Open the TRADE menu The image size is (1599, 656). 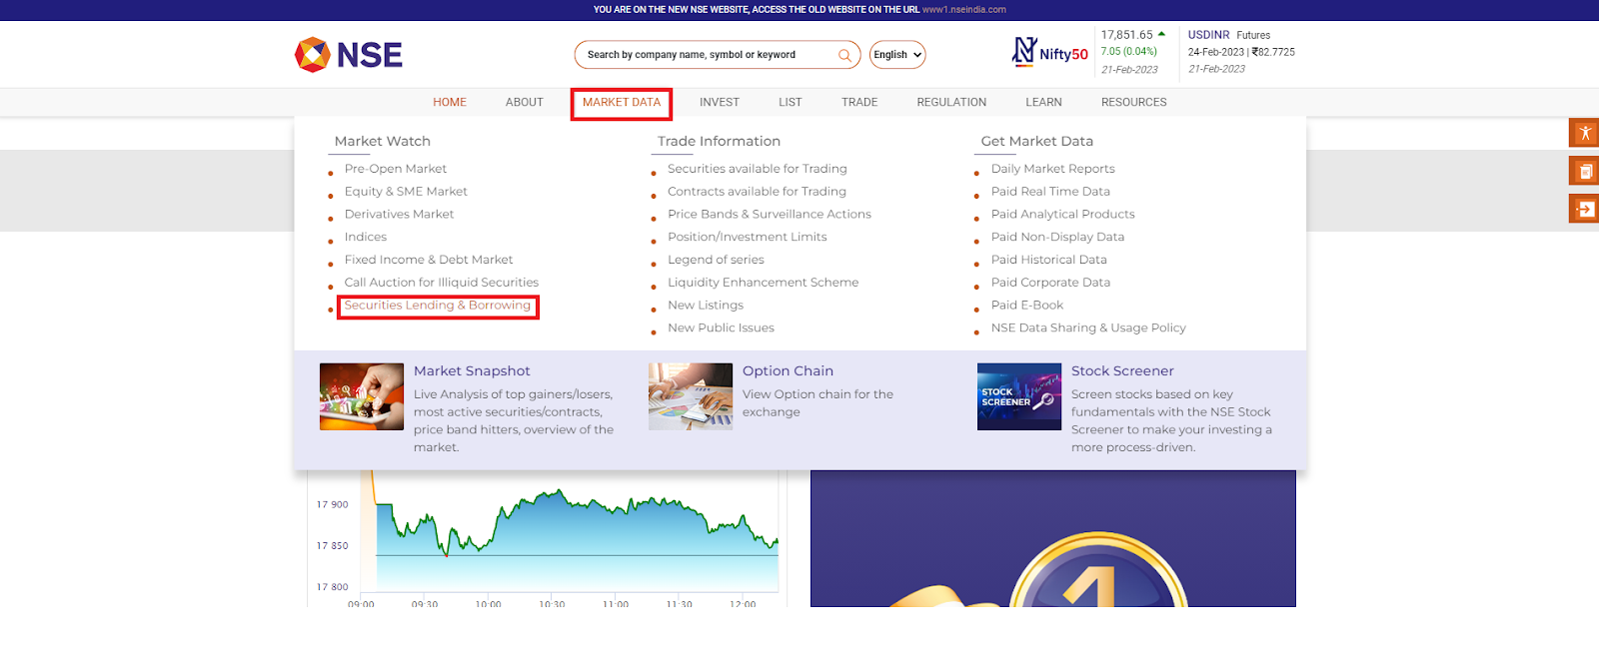(859, 102)
